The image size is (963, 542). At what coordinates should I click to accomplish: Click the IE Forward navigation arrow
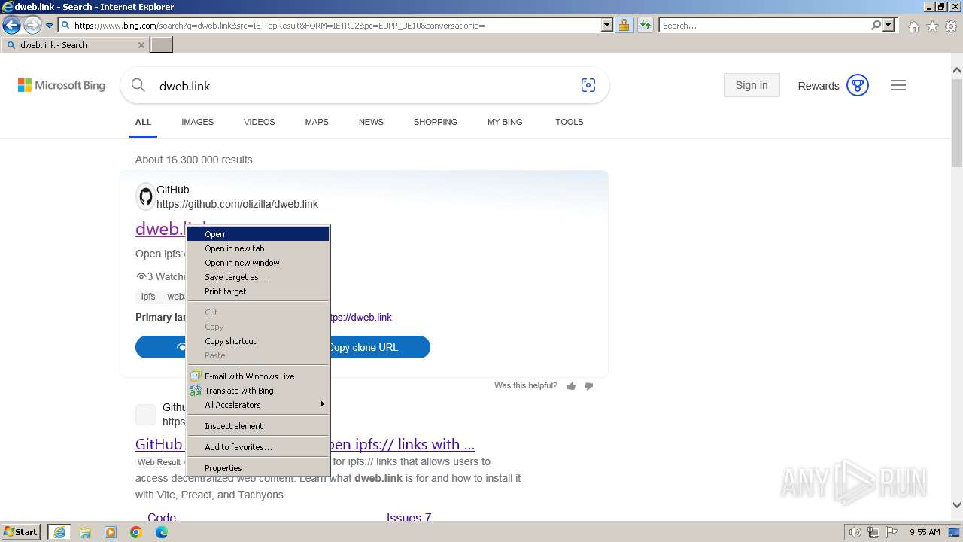32,25
